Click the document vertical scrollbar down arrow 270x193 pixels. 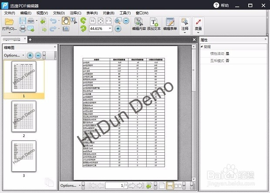[x=193, y=179]
